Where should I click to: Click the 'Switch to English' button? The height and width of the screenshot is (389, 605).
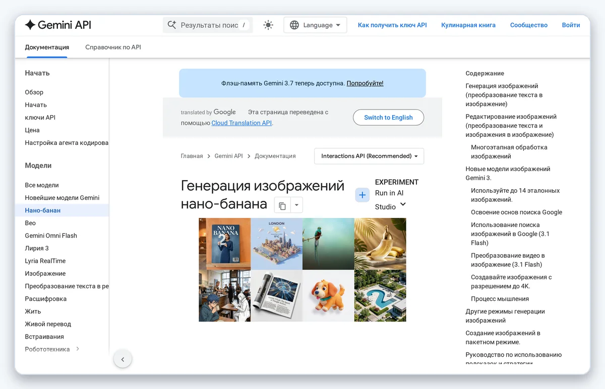(388, 117)
